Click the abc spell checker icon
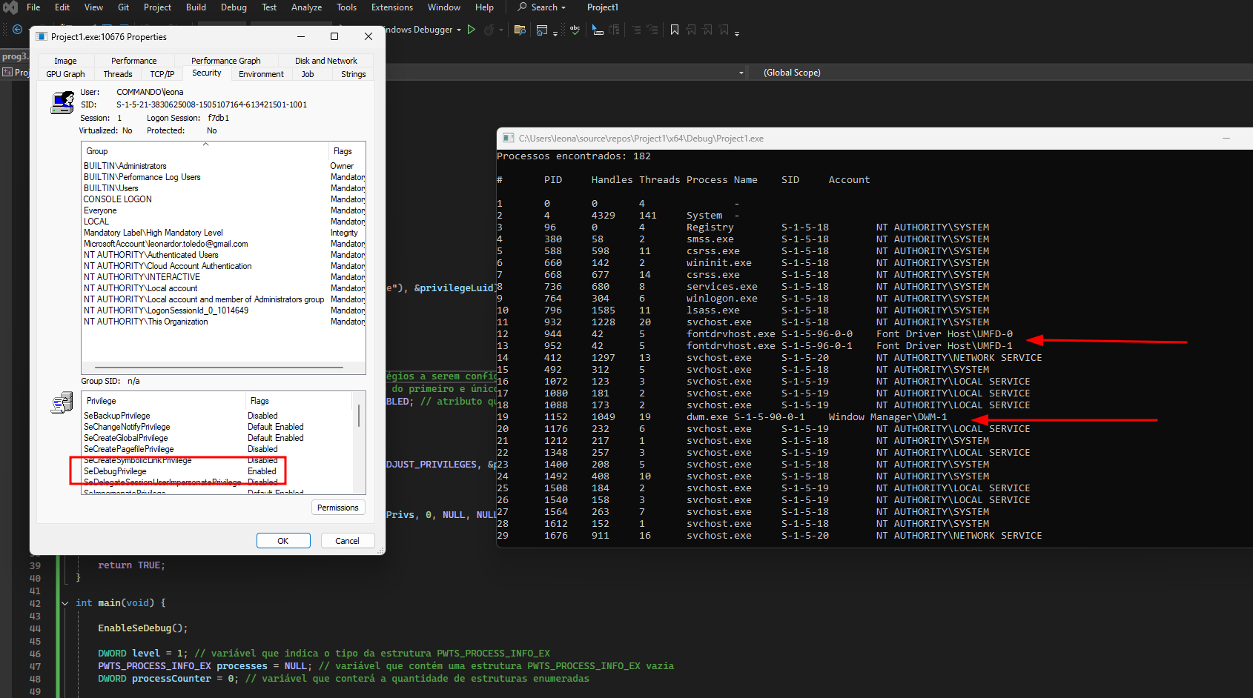The height and width of the screenshot is (698, 1253). click(x=575, y=30)
